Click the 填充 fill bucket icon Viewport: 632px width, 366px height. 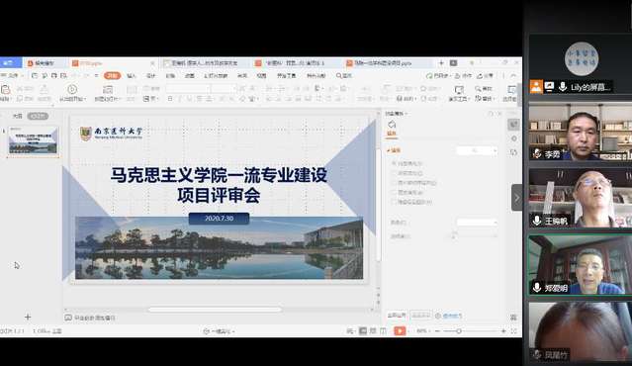point(392,125)
